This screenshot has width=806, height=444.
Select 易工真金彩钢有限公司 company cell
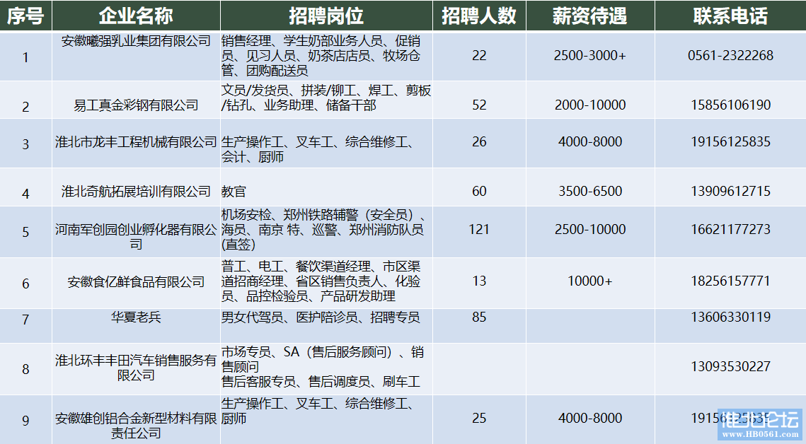[x=136, y=105]
